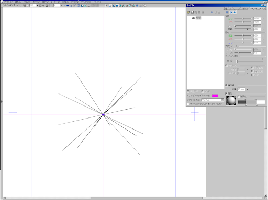Click the new page icon in main toolbar

tap(40, 6)
